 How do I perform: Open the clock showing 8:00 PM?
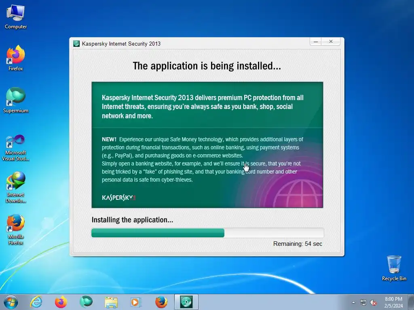[393, 302]
